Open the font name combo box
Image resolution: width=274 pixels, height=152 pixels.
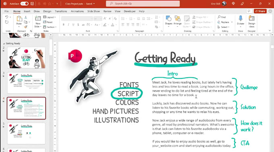pyautogui.click(x=77, y=18)
